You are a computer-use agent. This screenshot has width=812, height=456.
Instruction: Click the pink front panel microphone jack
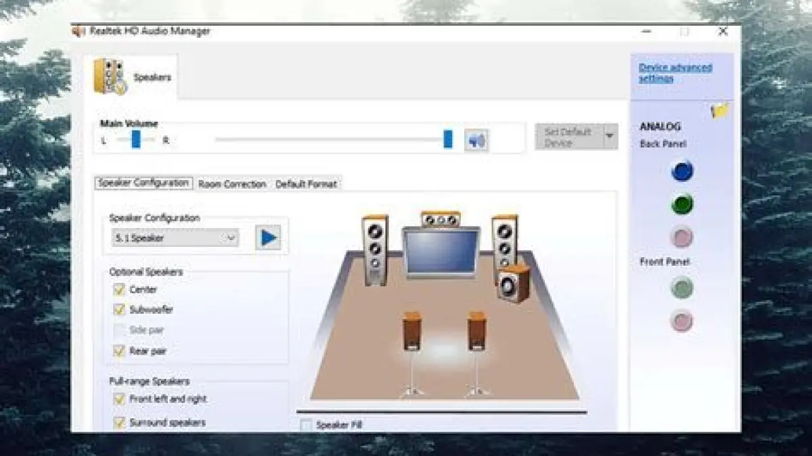(x=682, y=321)
